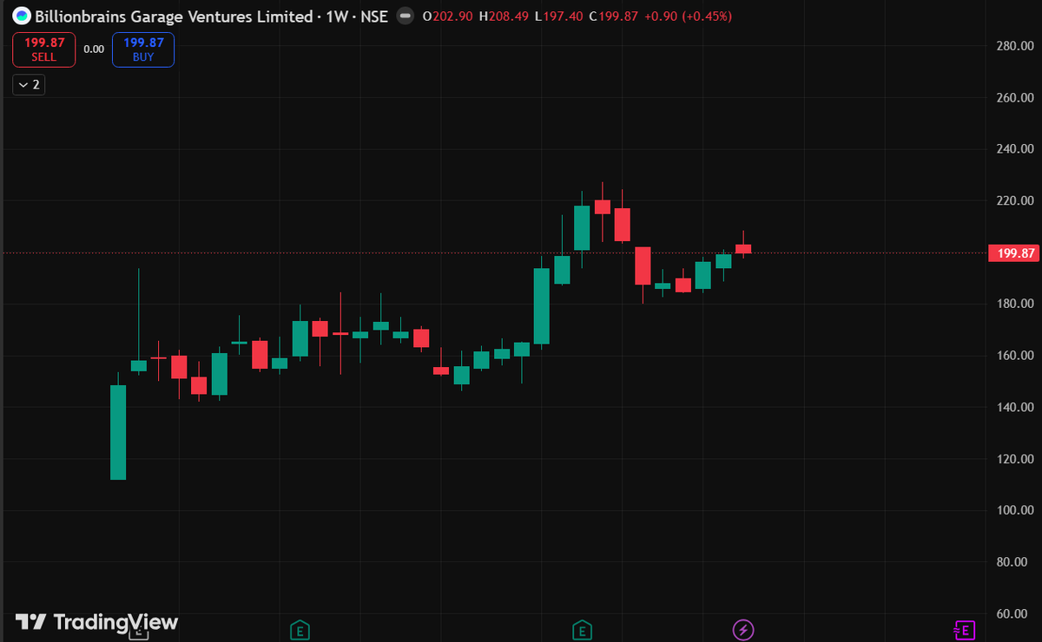Click the 0.00 spread between SELL and BUY
Screen dimensions: 1042x642
point(94,49)
